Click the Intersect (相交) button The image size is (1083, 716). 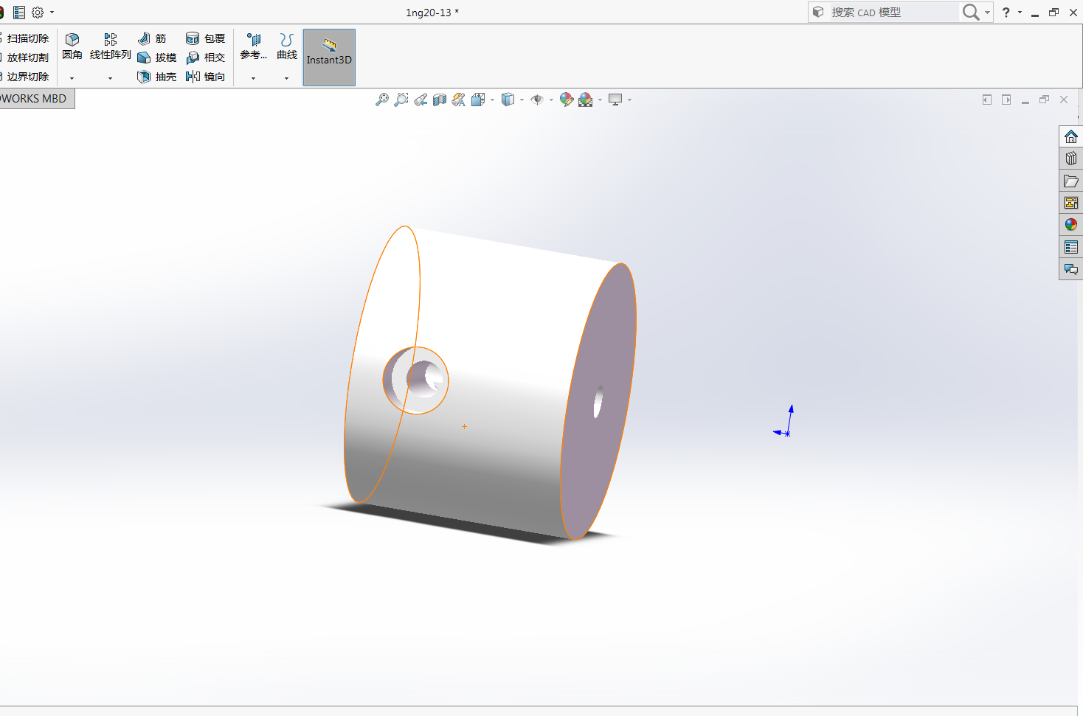[205, 58]
